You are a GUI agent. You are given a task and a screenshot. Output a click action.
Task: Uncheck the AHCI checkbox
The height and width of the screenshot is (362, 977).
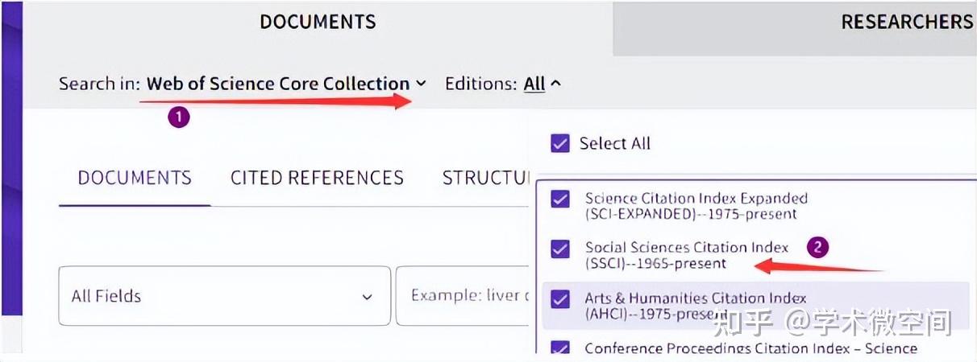tap(559, 299)
